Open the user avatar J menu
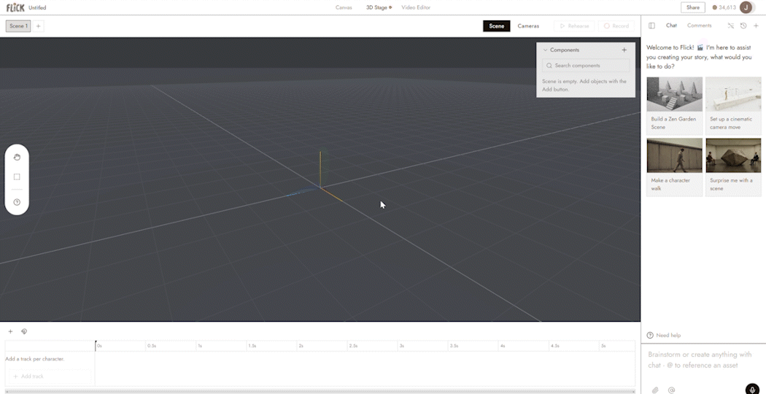Image resolution: width=766 pixels, height=394 pixels. tap(746, 7)
